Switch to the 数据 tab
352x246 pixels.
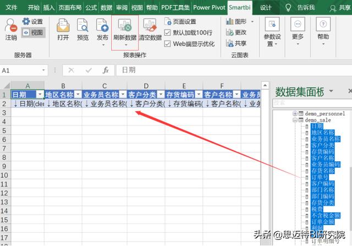pos(106,7)
